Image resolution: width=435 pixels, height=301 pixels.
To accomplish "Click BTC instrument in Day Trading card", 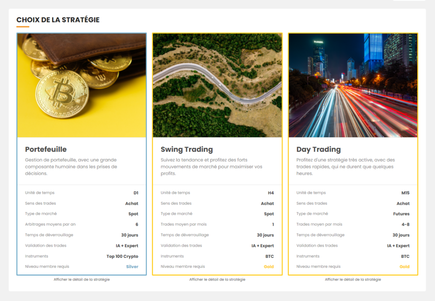I will click(405, 256).
